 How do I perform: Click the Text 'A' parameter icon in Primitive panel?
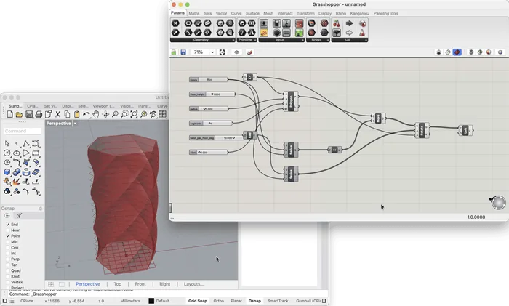tap(252, 33)
